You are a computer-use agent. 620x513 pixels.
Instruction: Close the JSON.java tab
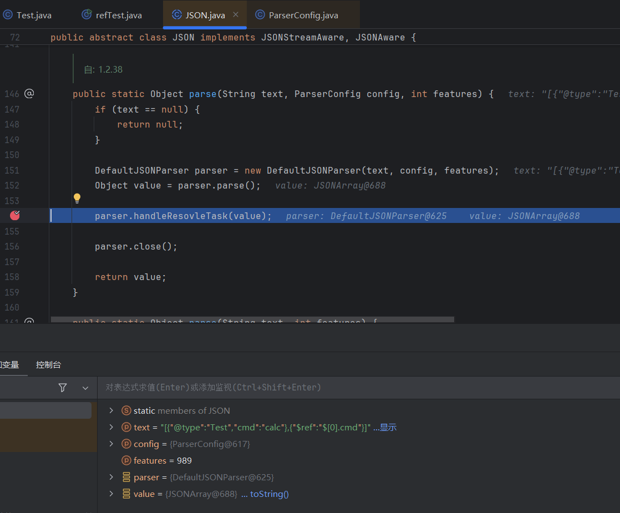click(x=236, y=15)
